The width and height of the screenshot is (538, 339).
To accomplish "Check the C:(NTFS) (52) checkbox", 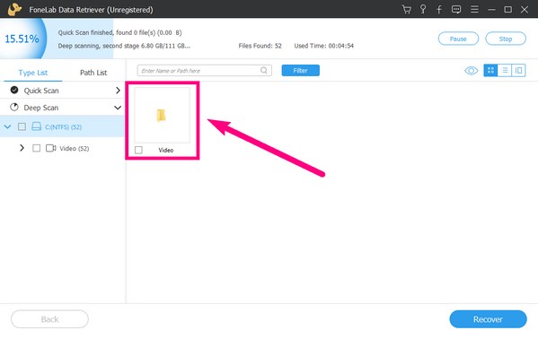I will [22, 126].
